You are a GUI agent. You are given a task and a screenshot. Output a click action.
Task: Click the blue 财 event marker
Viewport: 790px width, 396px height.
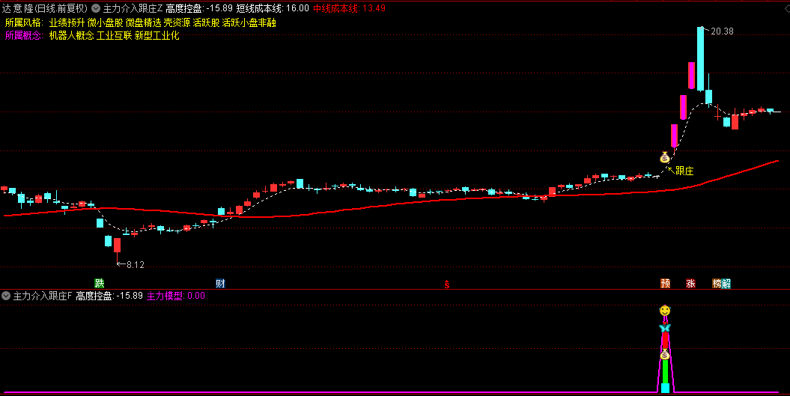220,283
